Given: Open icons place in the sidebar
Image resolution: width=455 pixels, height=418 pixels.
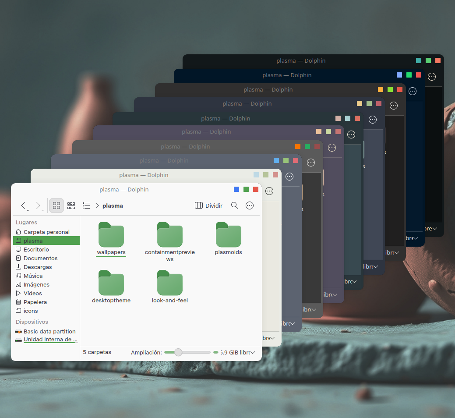Looking at the screenshot, I should pos(46,311).
